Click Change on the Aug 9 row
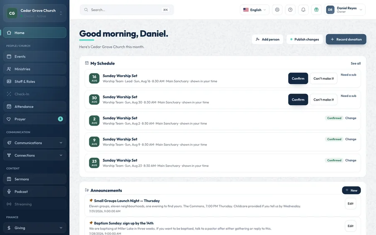This screenshot has height=235, width=376. tap(351, 139)
